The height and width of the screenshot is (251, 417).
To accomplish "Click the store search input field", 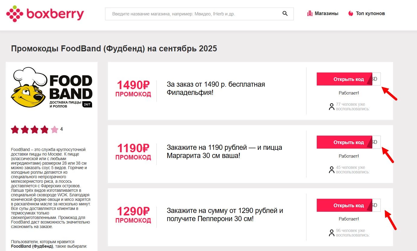I will 193,13.
